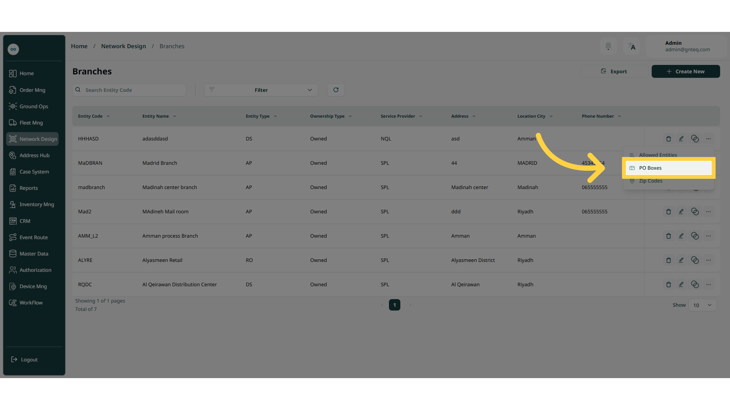Click the app logo in sidebar

point(13,49)
